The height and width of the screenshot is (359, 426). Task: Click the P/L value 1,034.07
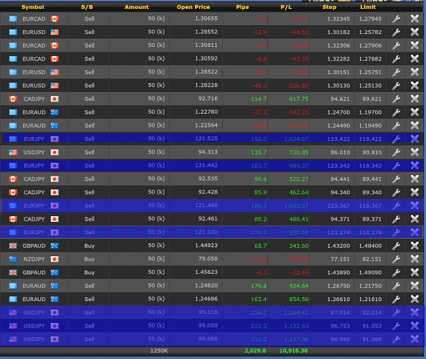tap(296, 139)
